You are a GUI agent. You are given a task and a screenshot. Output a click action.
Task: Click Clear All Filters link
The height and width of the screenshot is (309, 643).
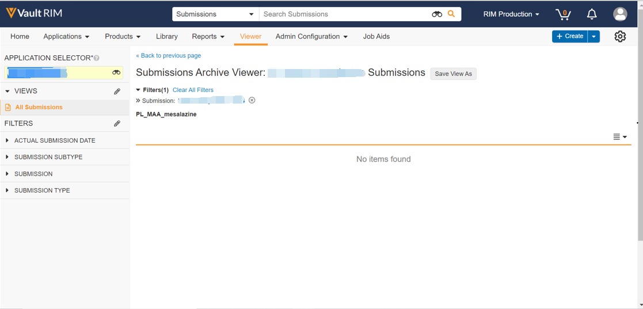tap(193, 90)
